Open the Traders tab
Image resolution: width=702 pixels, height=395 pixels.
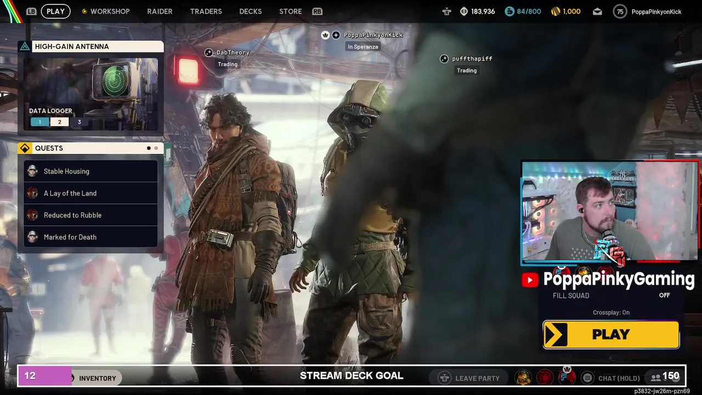click(206, 12)
